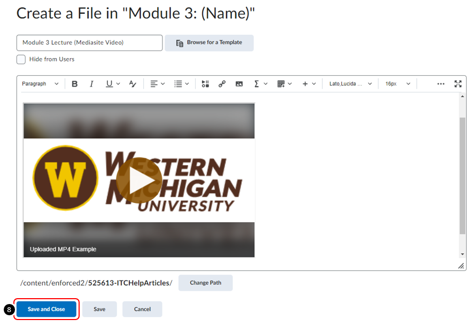Show more editor actions via ellipsis icon

pyautogui.click(x=441, y=83)
